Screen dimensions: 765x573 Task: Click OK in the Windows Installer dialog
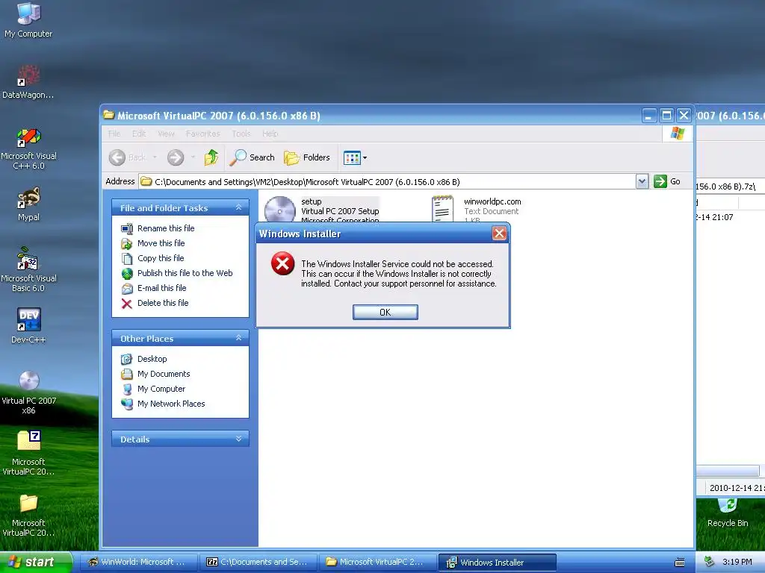pos(385,313)
